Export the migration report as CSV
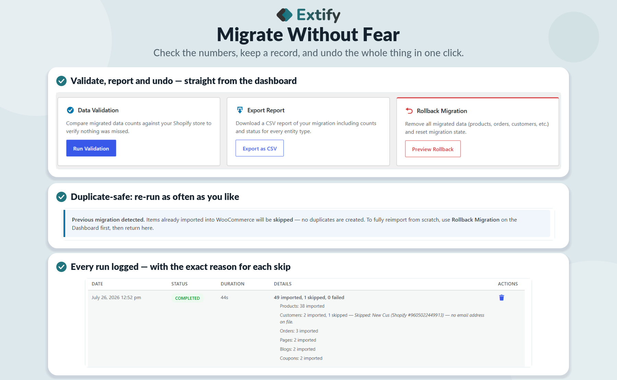This screenshot has width=617, height=380. (x=259, y=148)
